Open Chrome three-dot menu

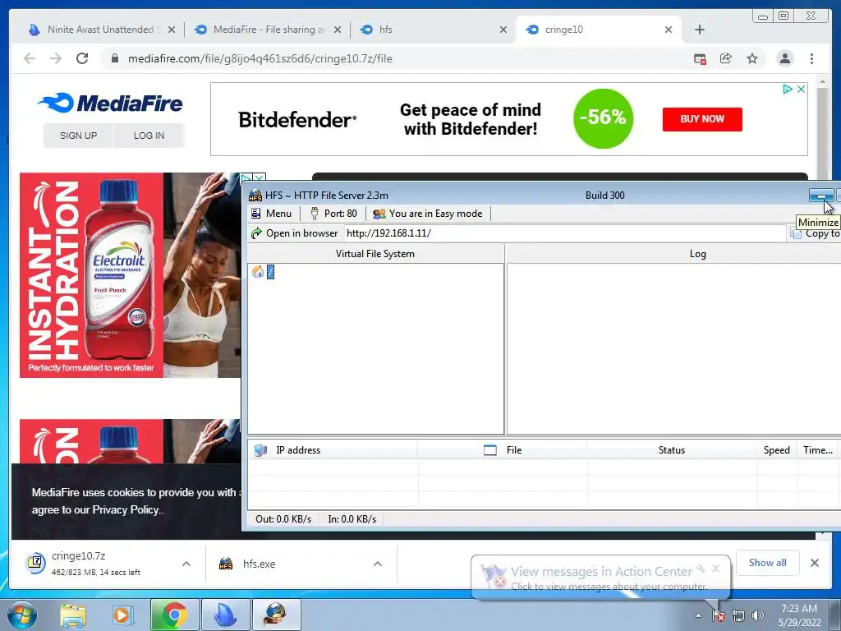811,58
